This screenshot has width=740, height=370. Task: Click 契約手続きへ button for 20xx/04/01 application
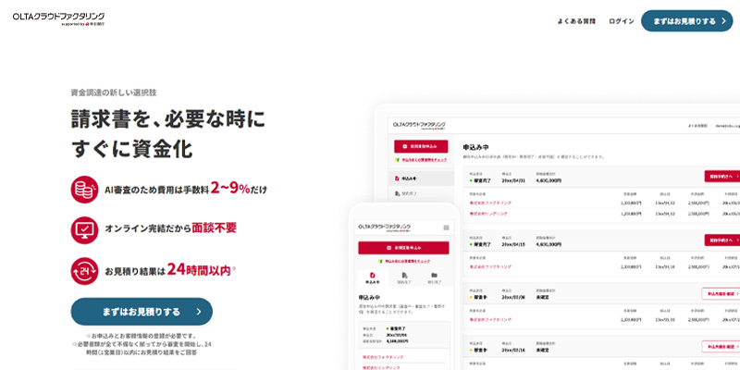point(722,176)
